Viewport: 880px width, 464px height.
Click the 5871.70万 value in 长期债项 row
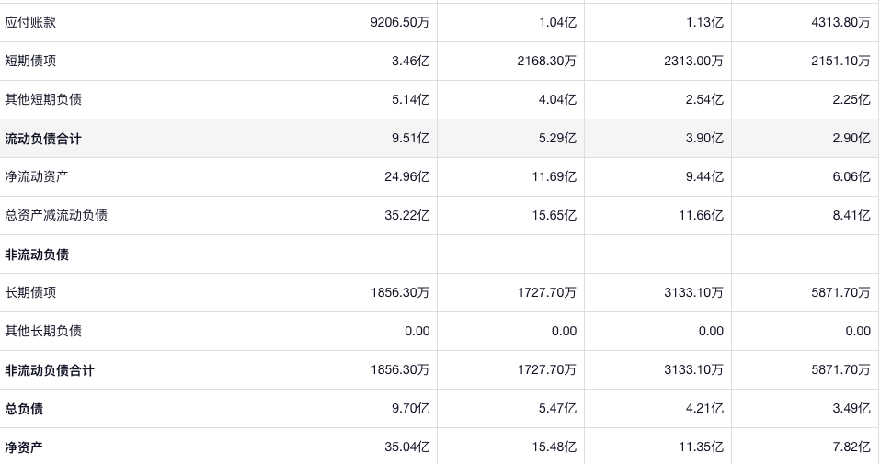click(840, 292)
